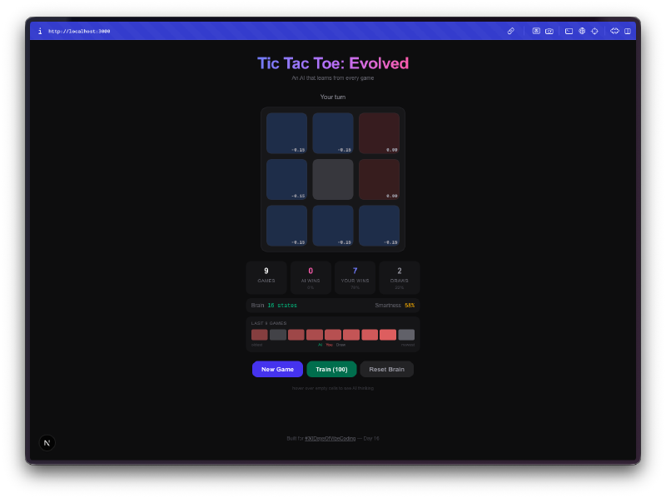The height and width of the screenshot is (498, 666).
Task: Select the element inspector crosshair icon
Action: [594, 31]
